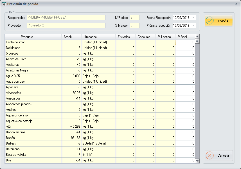Click the green checkmark Aceptar icon
The width and height of the screenshot is (241, 169).
(x=210, y=21)
